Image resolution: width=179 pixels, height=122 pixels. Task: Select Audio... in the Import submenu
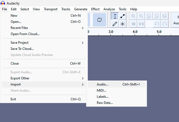(x=117, y=84)
